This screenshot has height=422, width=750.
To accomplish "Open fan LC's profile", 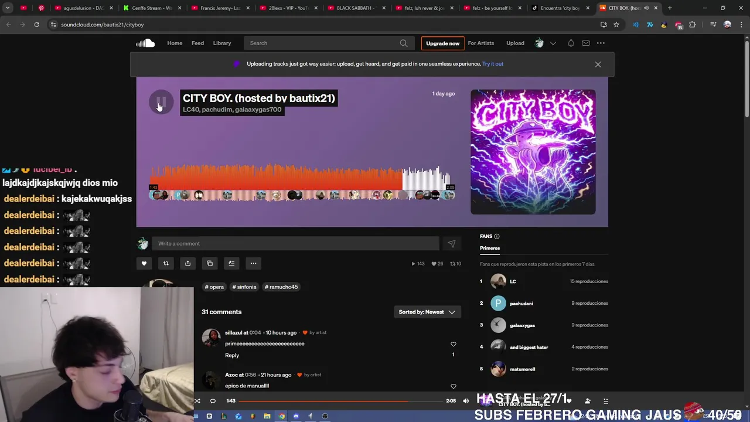I will coord(513,281).
